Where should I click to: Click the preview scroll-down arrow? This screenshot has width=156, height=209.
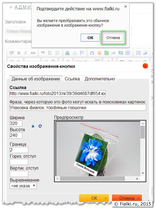tap(143, 173)
